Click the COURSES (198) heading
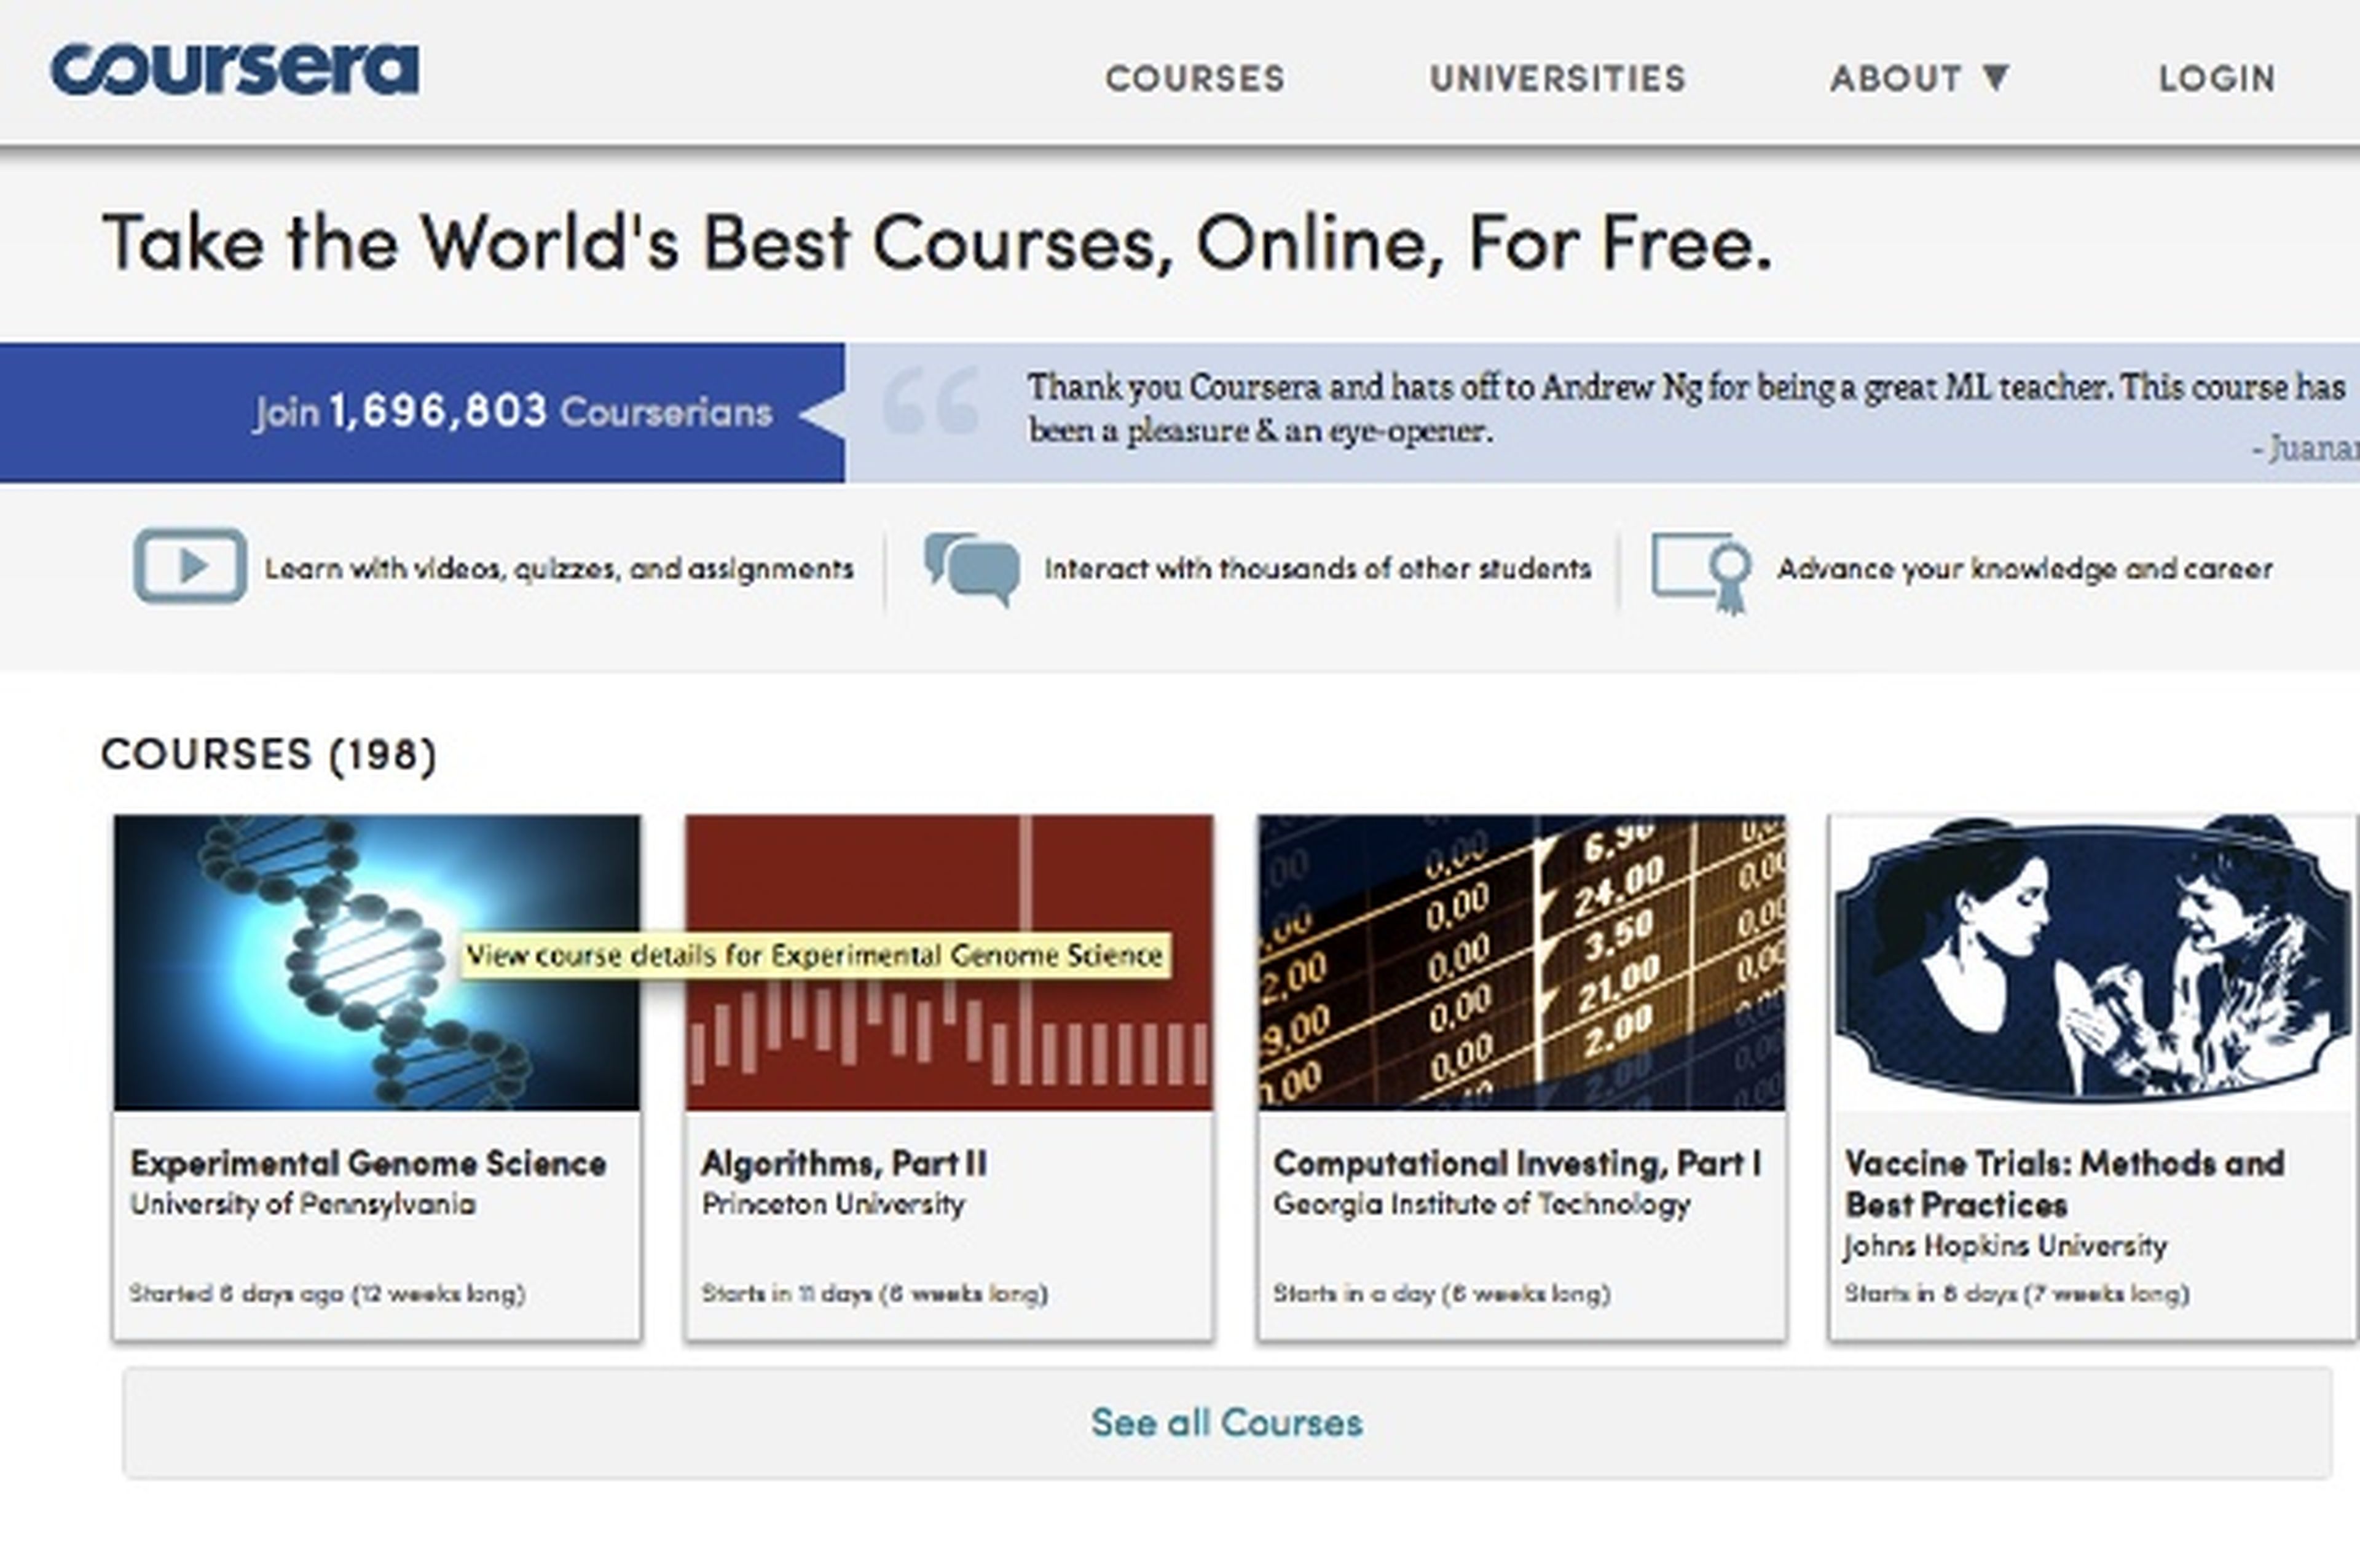 tap(269, 754)
